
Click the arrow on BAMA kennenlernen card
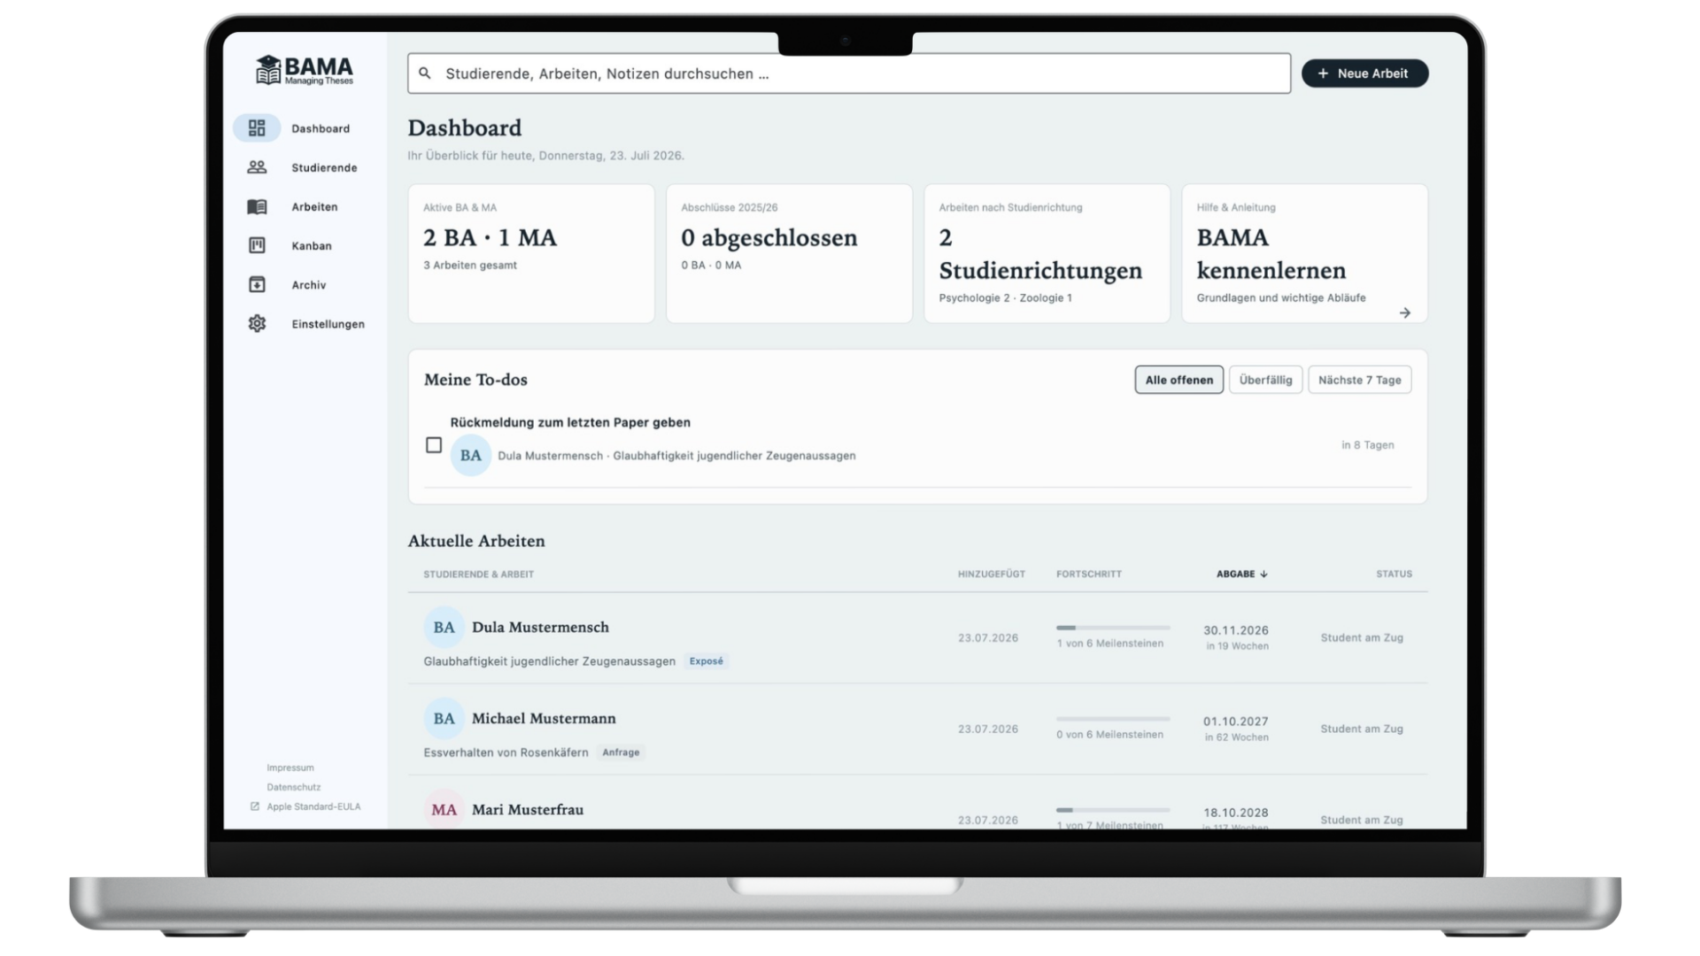click(x=1404, y=312)
